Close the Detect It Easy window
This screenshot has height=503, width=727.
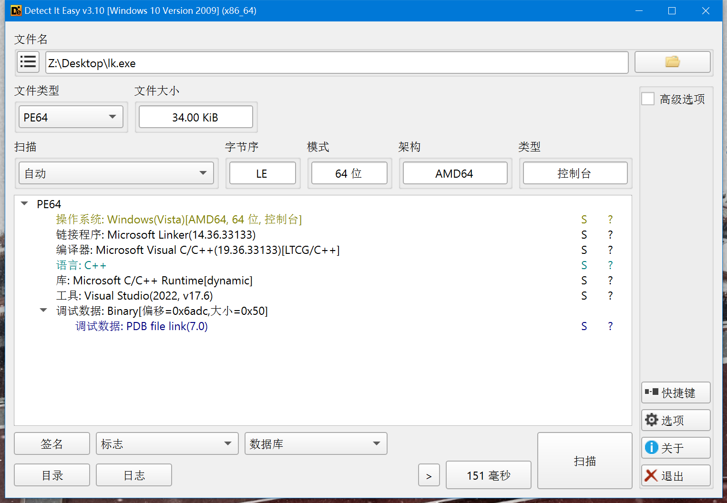pyautogui.click(x=706, y=10)
